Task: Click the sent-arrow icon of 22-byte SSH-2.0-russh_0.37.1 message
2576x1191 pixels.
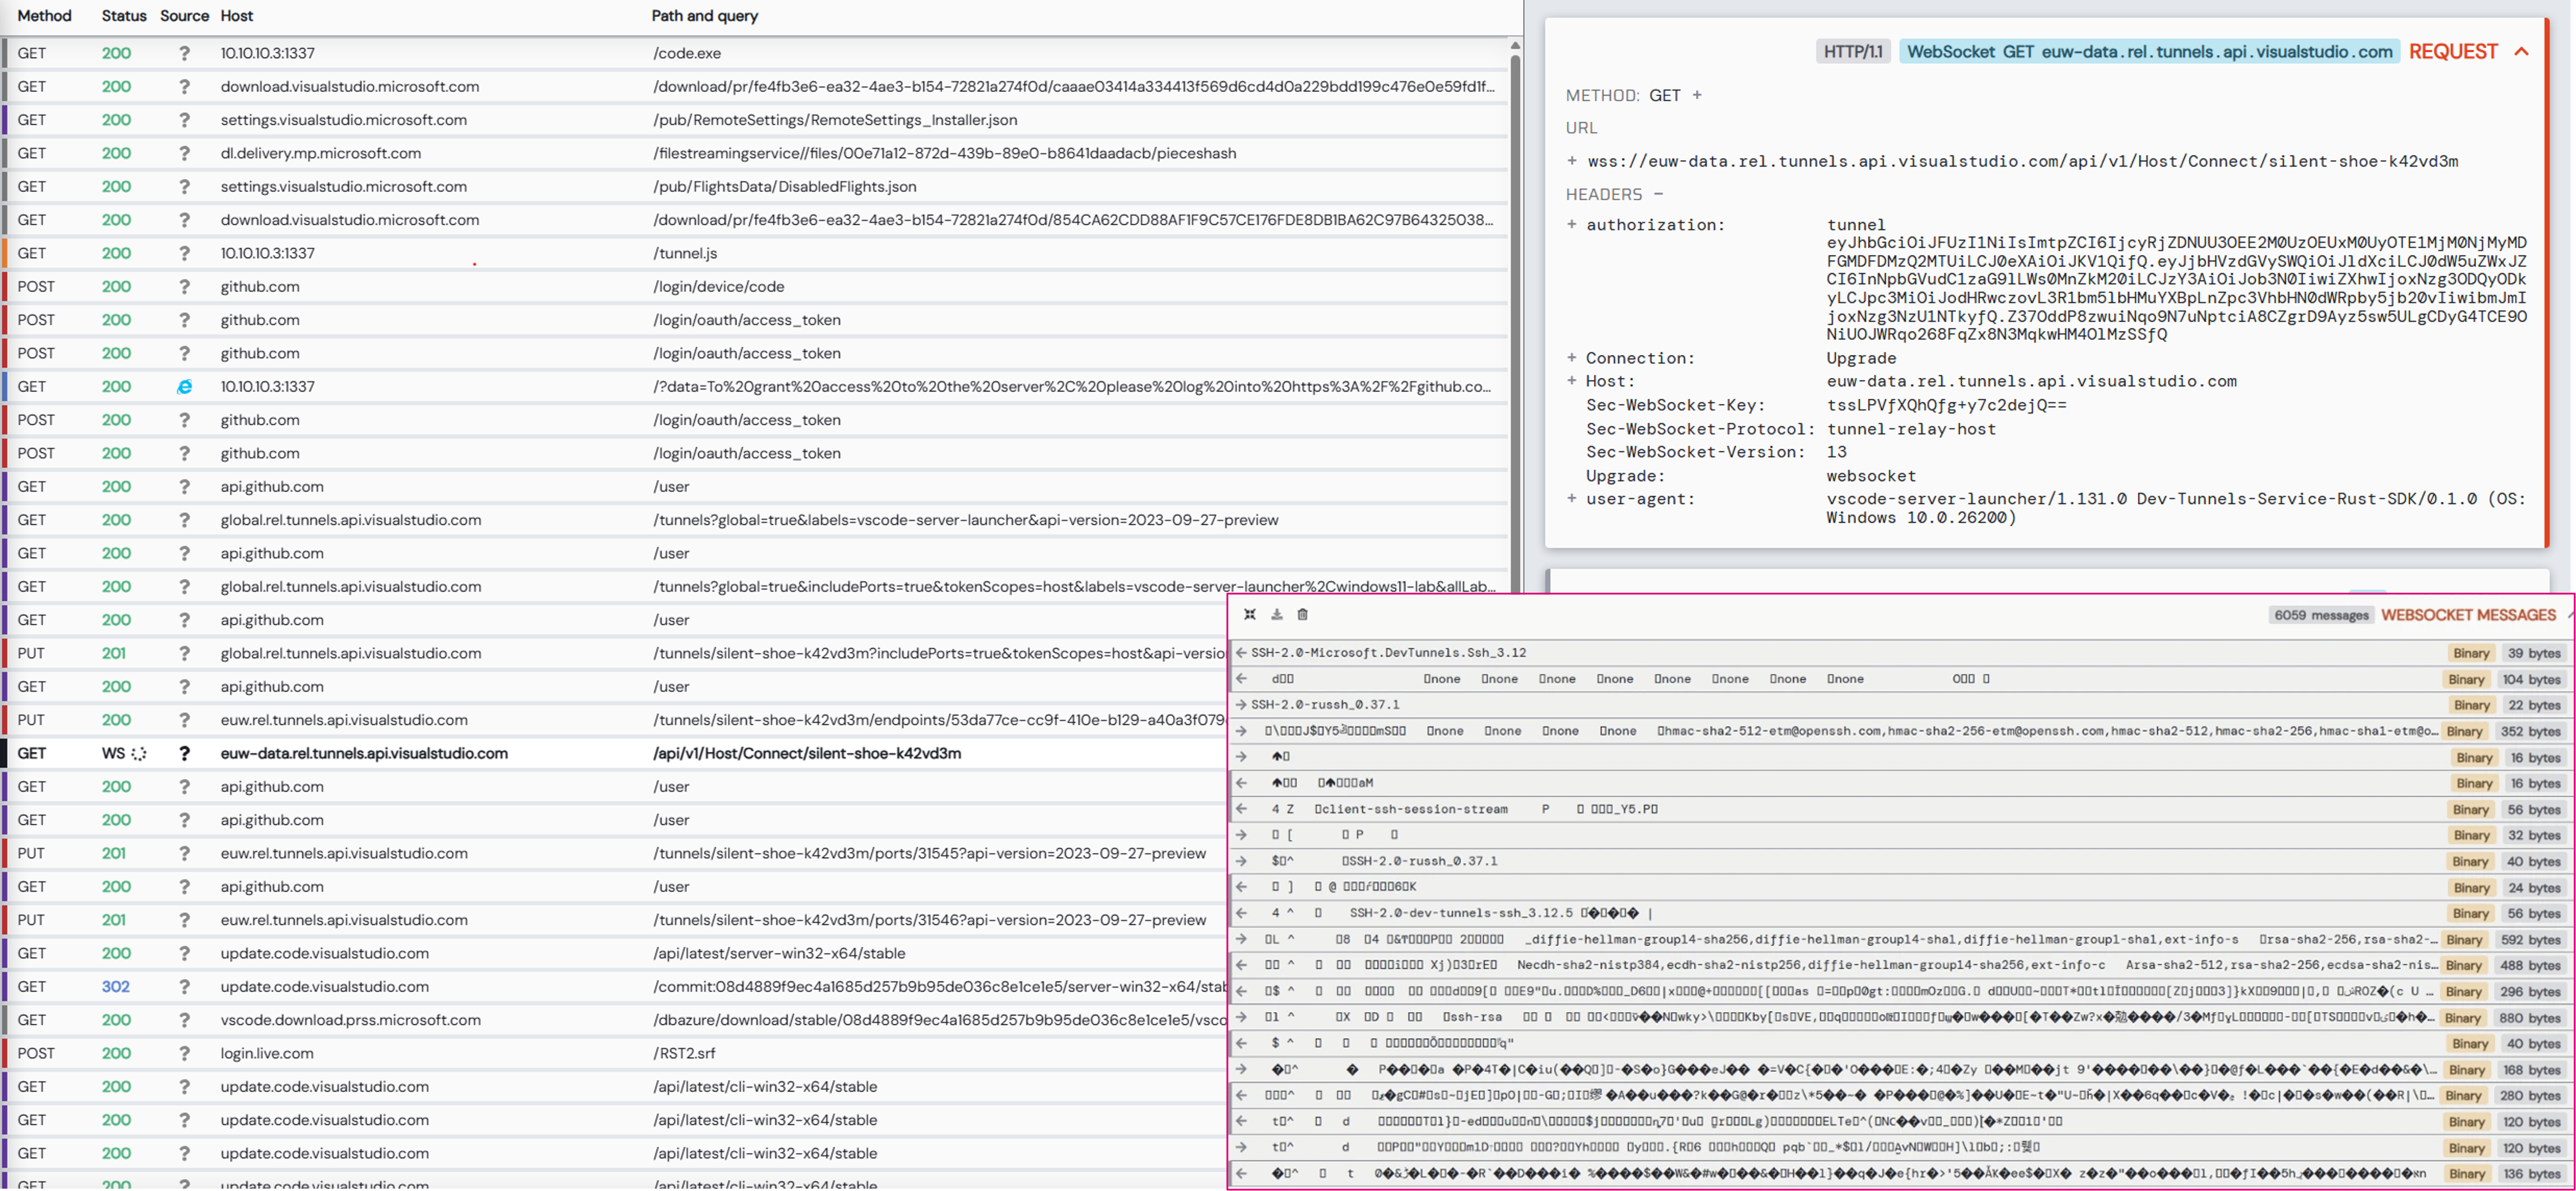Action: click(1241, 705)
